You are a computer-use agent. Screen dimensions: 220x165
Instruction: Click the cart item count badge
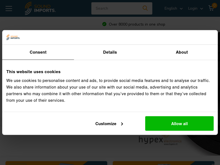(x=215, y=5)
